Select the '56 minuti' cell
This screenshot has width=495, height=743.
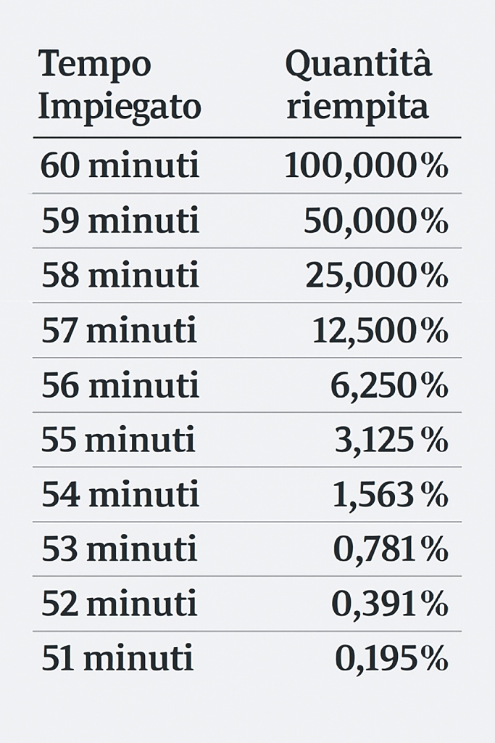point(120,385)
